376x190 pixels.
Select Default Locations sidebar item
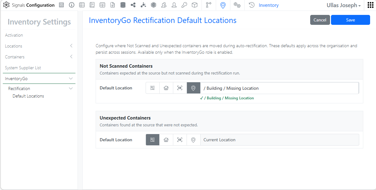click(28, 96)
